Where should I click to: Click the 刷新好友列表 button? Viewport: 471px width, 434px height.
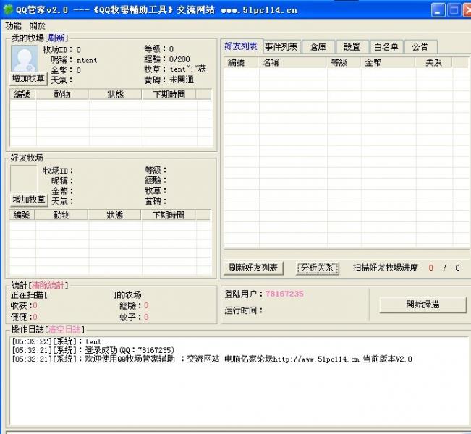[253, 268]
